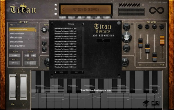This screenshot has width=174, height=110.
Task: Click the 0-cent pitch field
Action: click(x=27, y=55)
